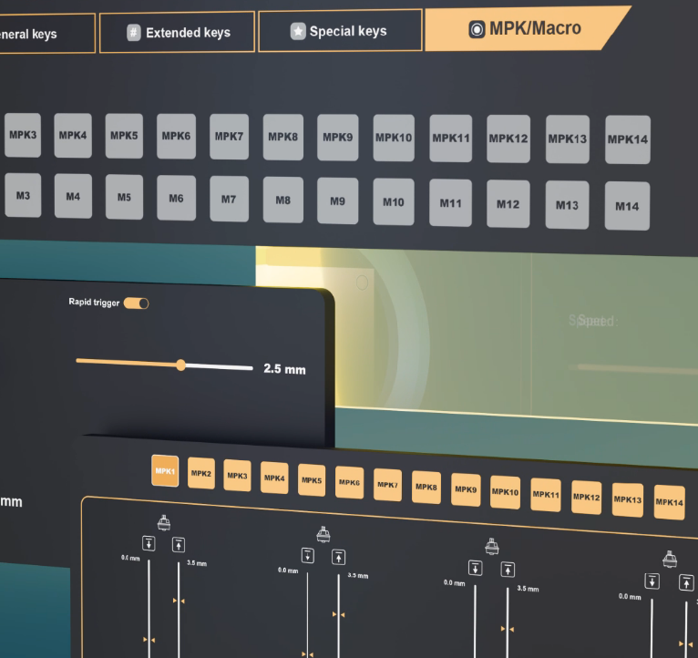Open the Special keys tab
This screenshot has height=658, width=698.
(340, 31)
